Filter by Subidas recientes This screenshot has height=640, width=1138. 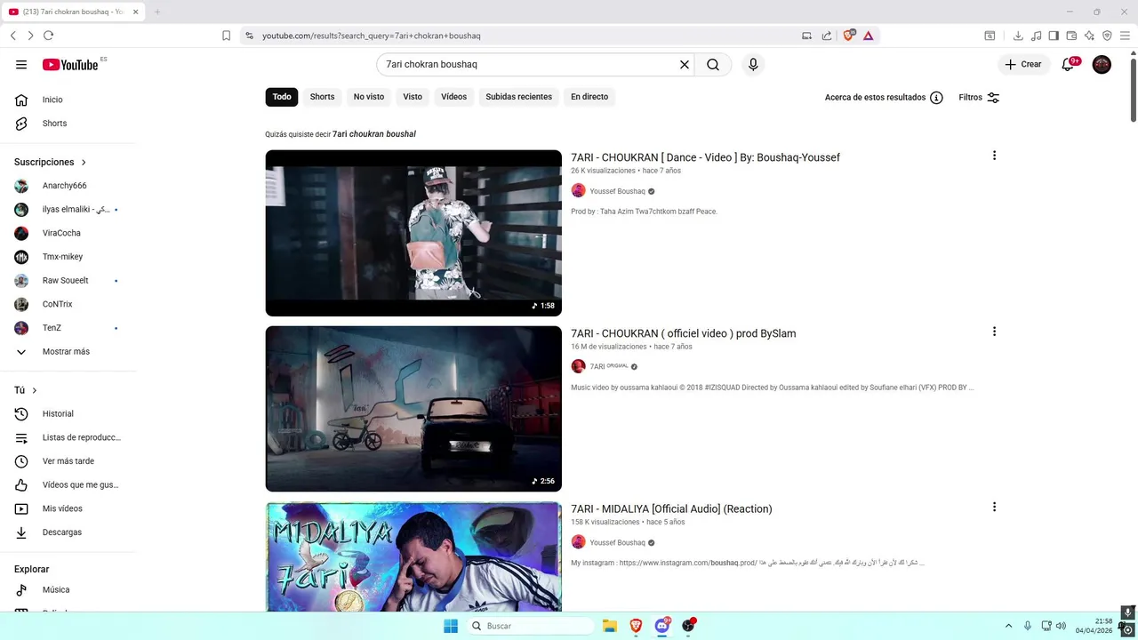point(519,97)
